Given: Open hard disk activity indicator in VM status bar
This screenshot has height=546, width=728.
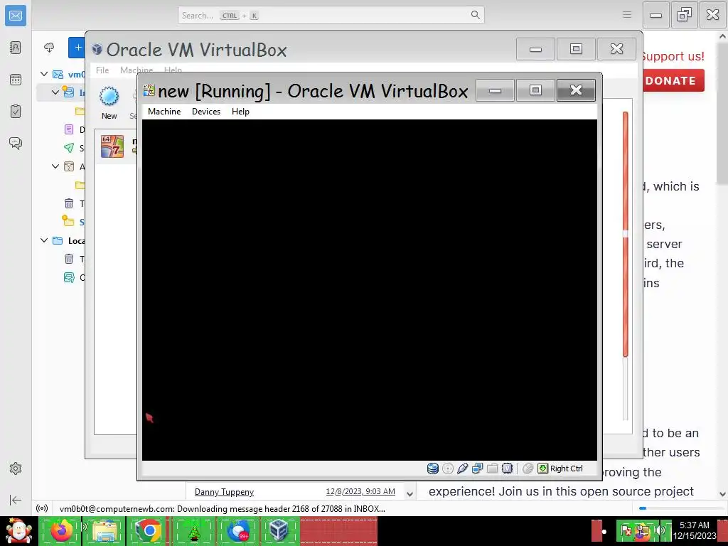Looking at the screenshot, I should [x=433, y=469].
